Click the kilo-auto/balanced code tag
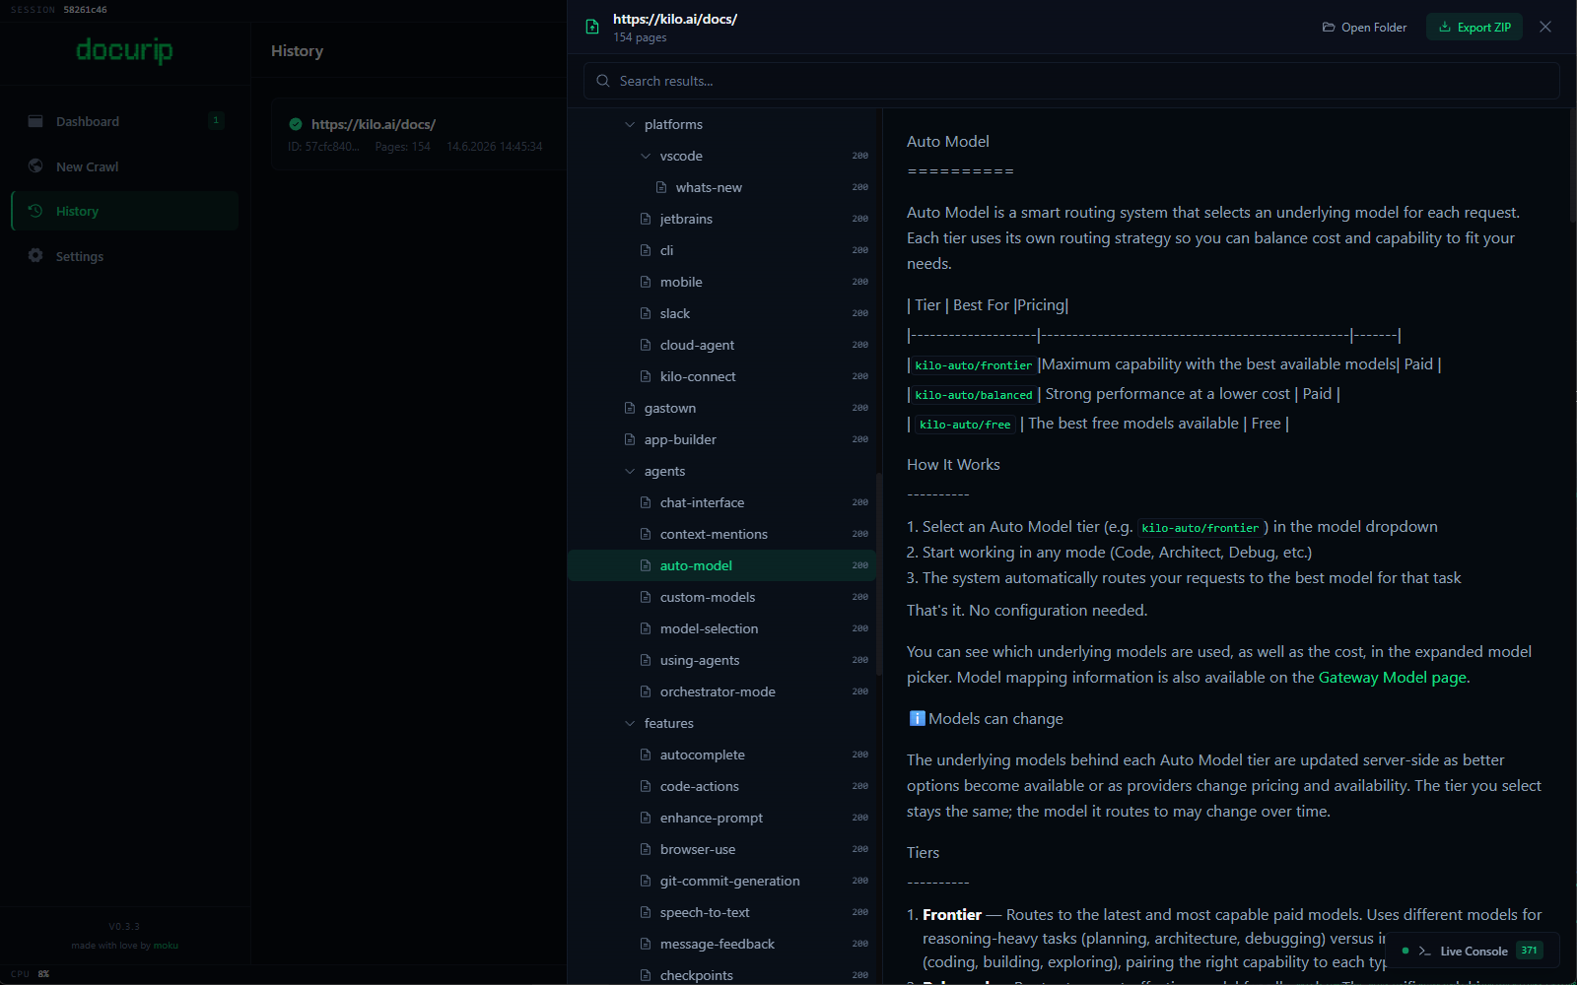The height and width of the screenshot is (985, 1577). [x=974, y=395]
